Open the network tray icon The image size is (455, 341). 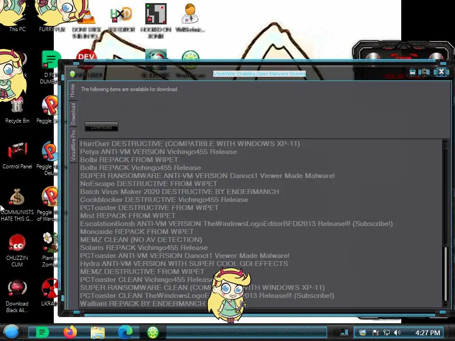[386, 333]
